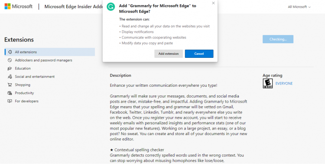Select the Shopping category

coord(23,85)
